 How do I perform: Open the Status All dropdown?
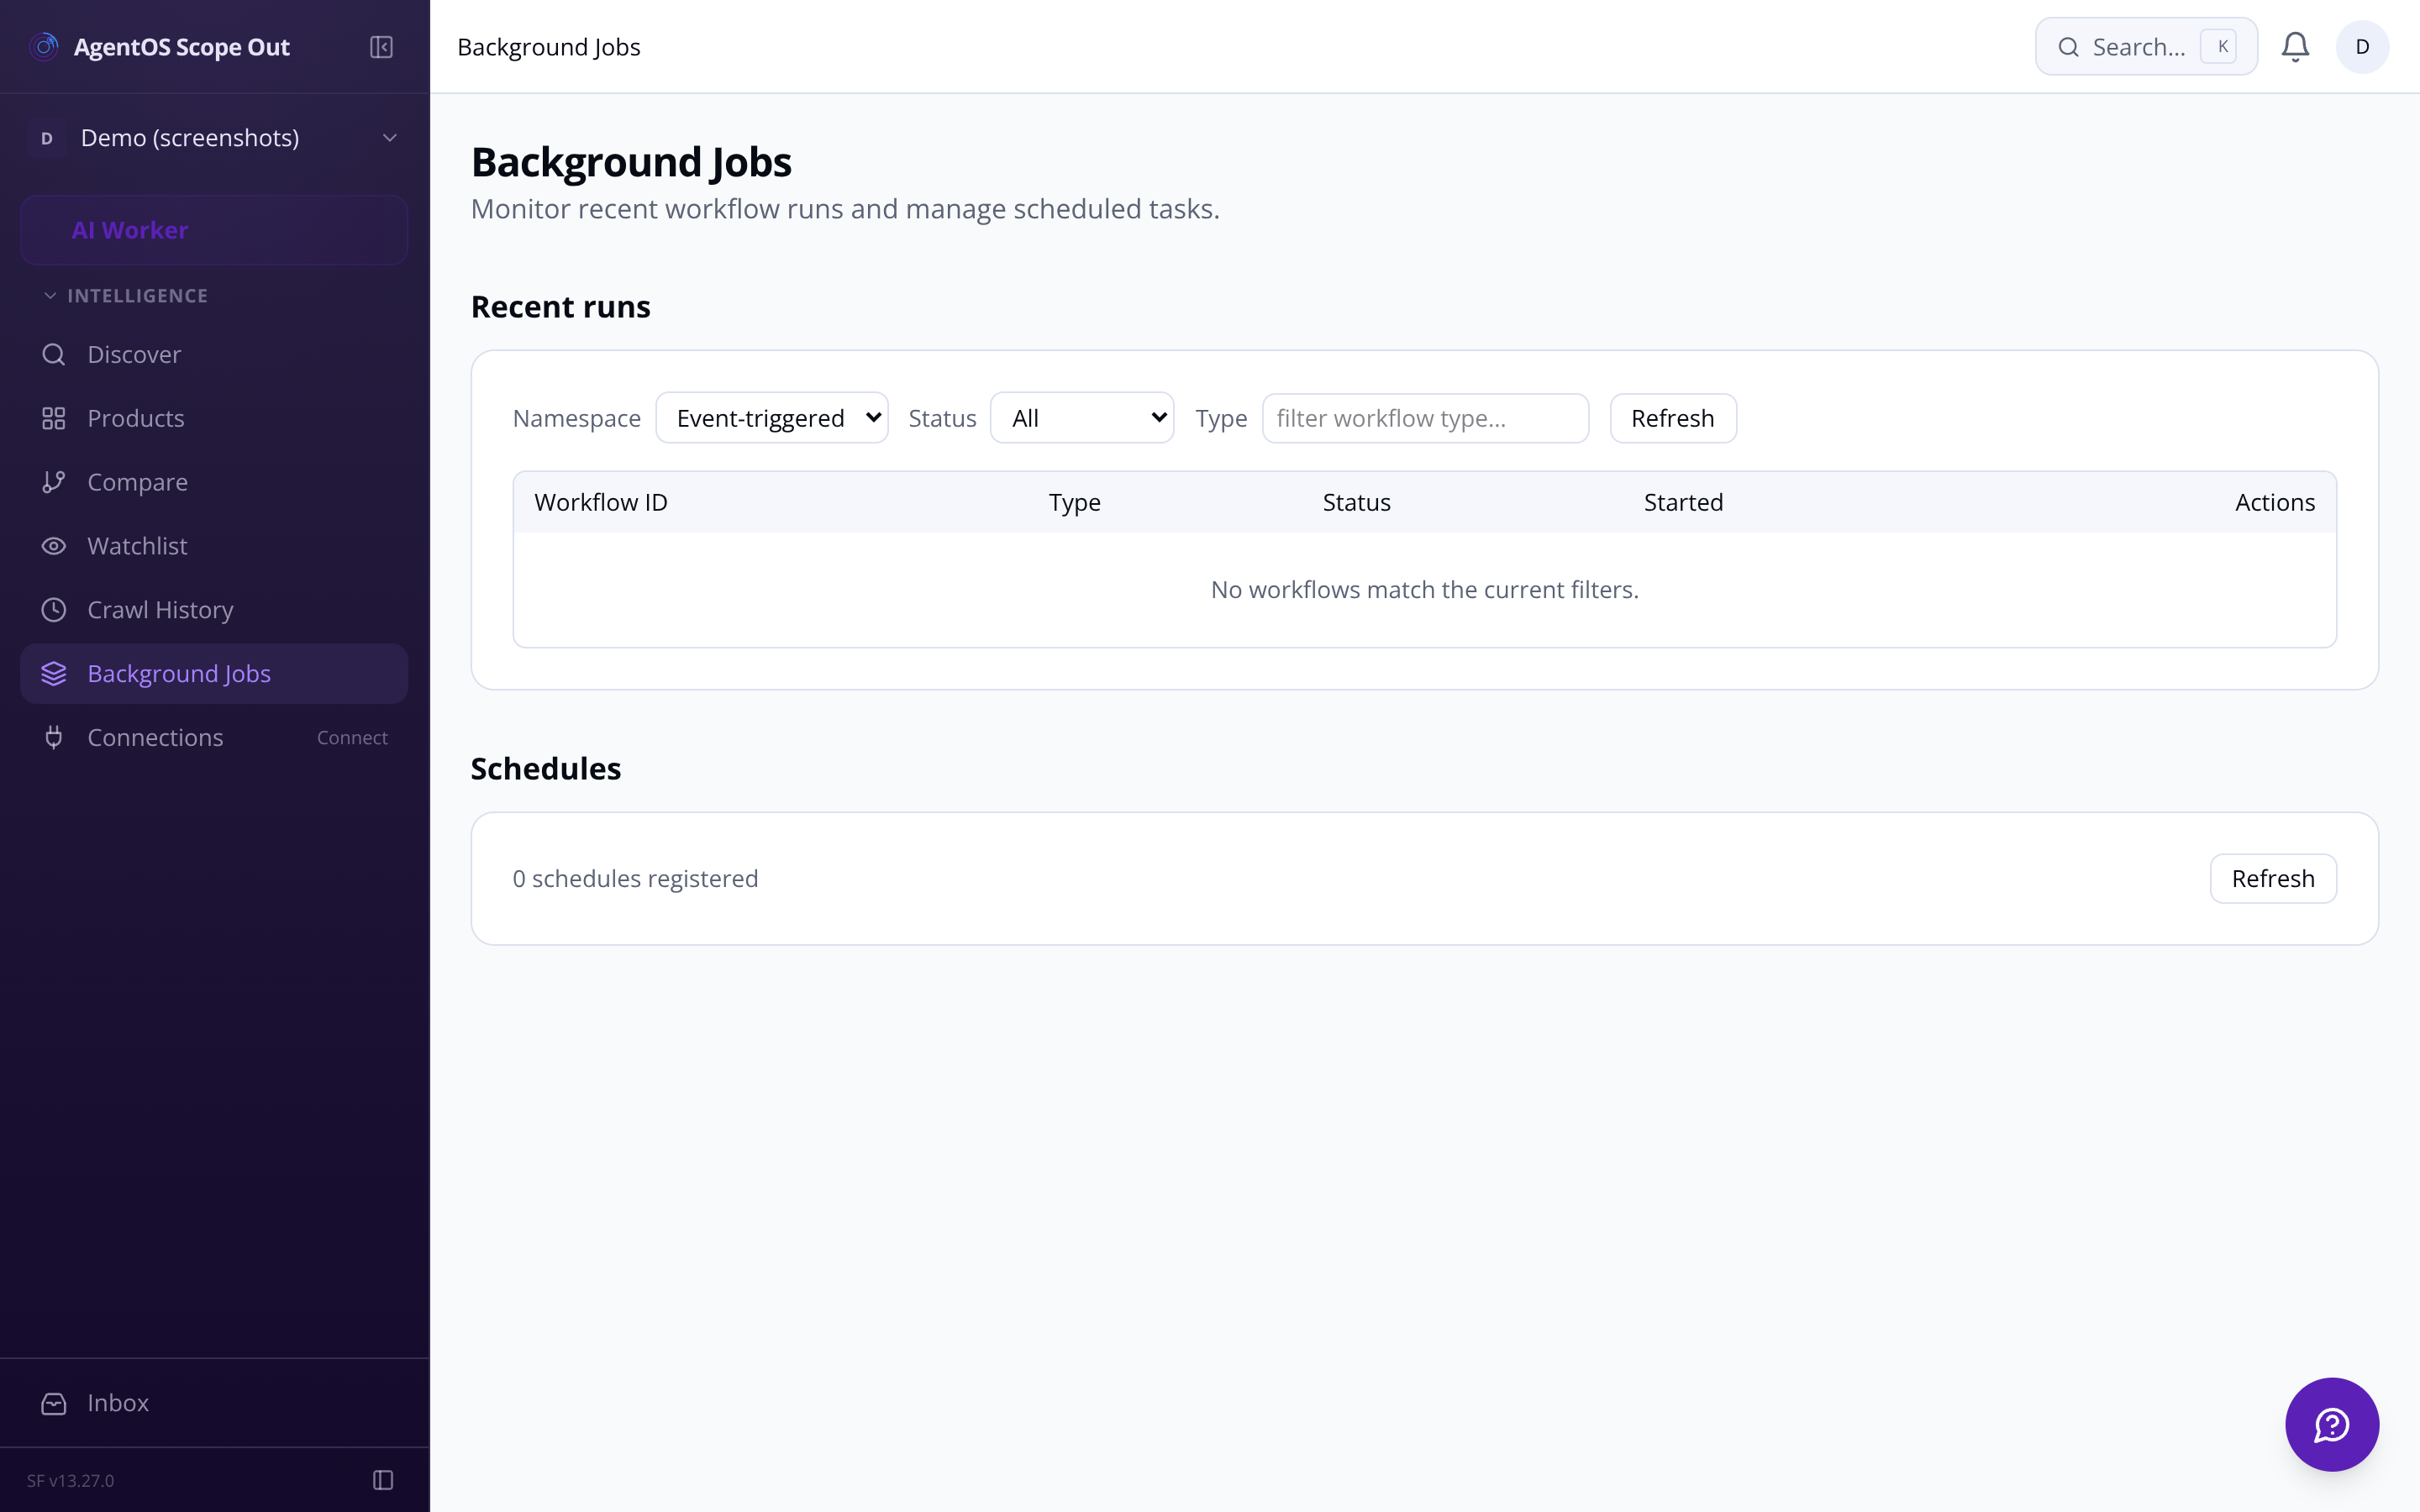[1082, 418]
